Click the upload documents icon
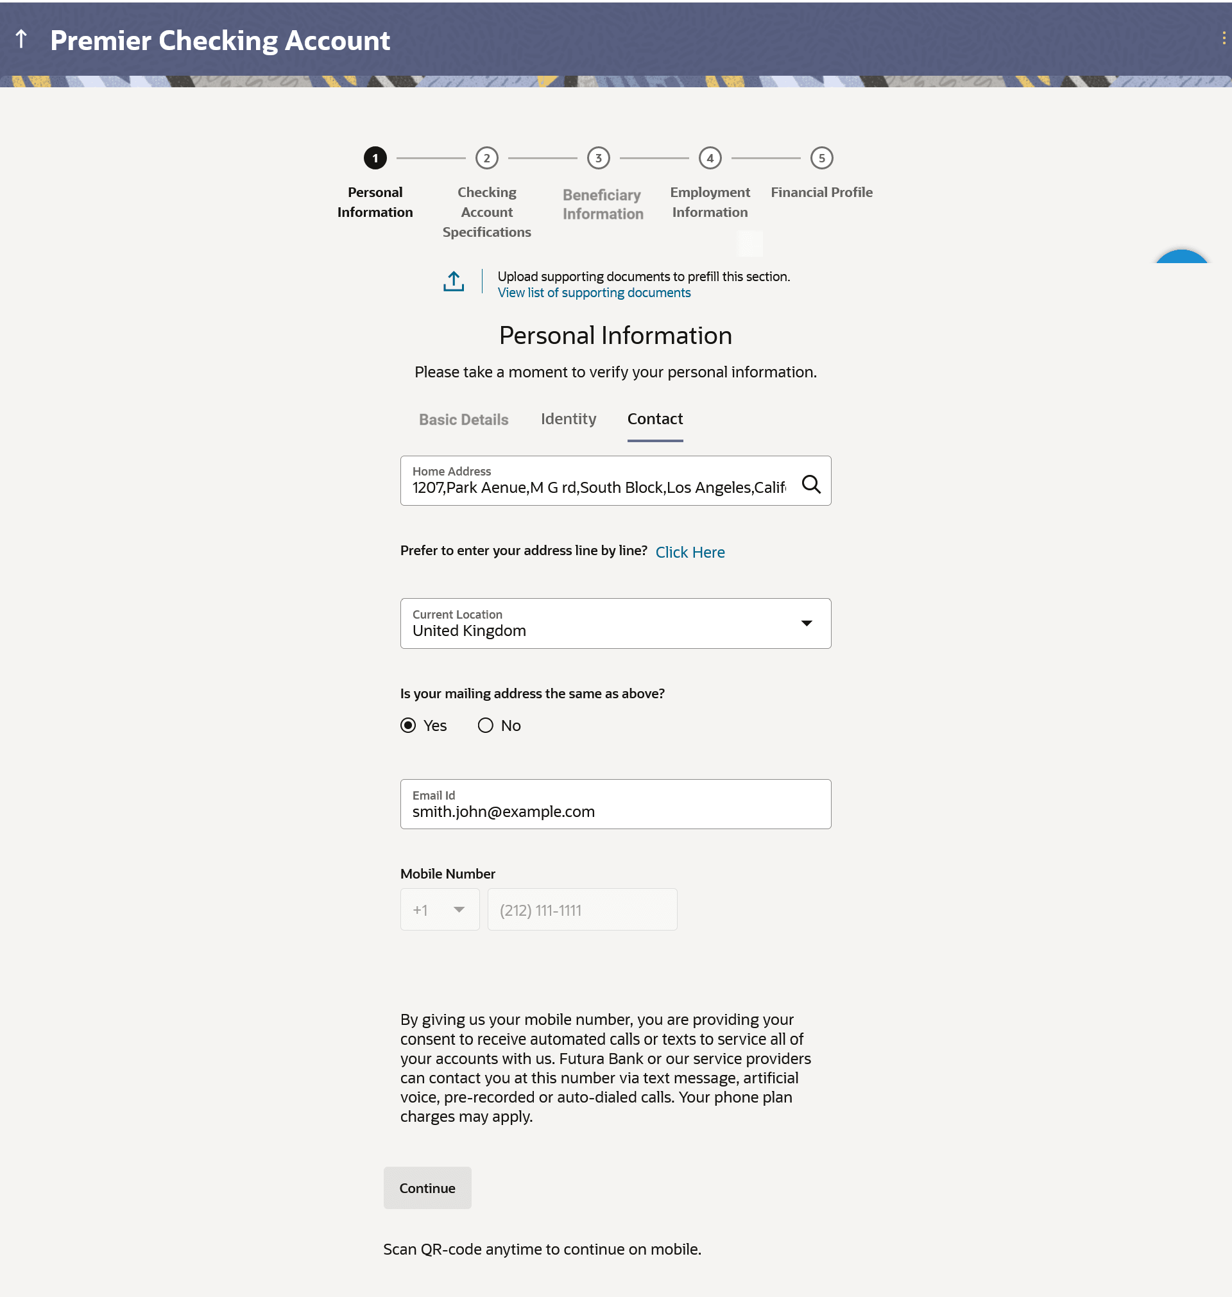The image size is (1232, 1297). coord(453,282)
